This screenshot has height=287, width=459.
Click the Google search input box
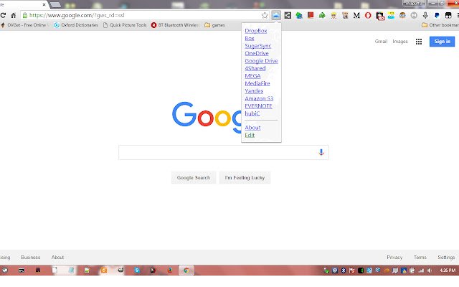[x=224, y=153]
